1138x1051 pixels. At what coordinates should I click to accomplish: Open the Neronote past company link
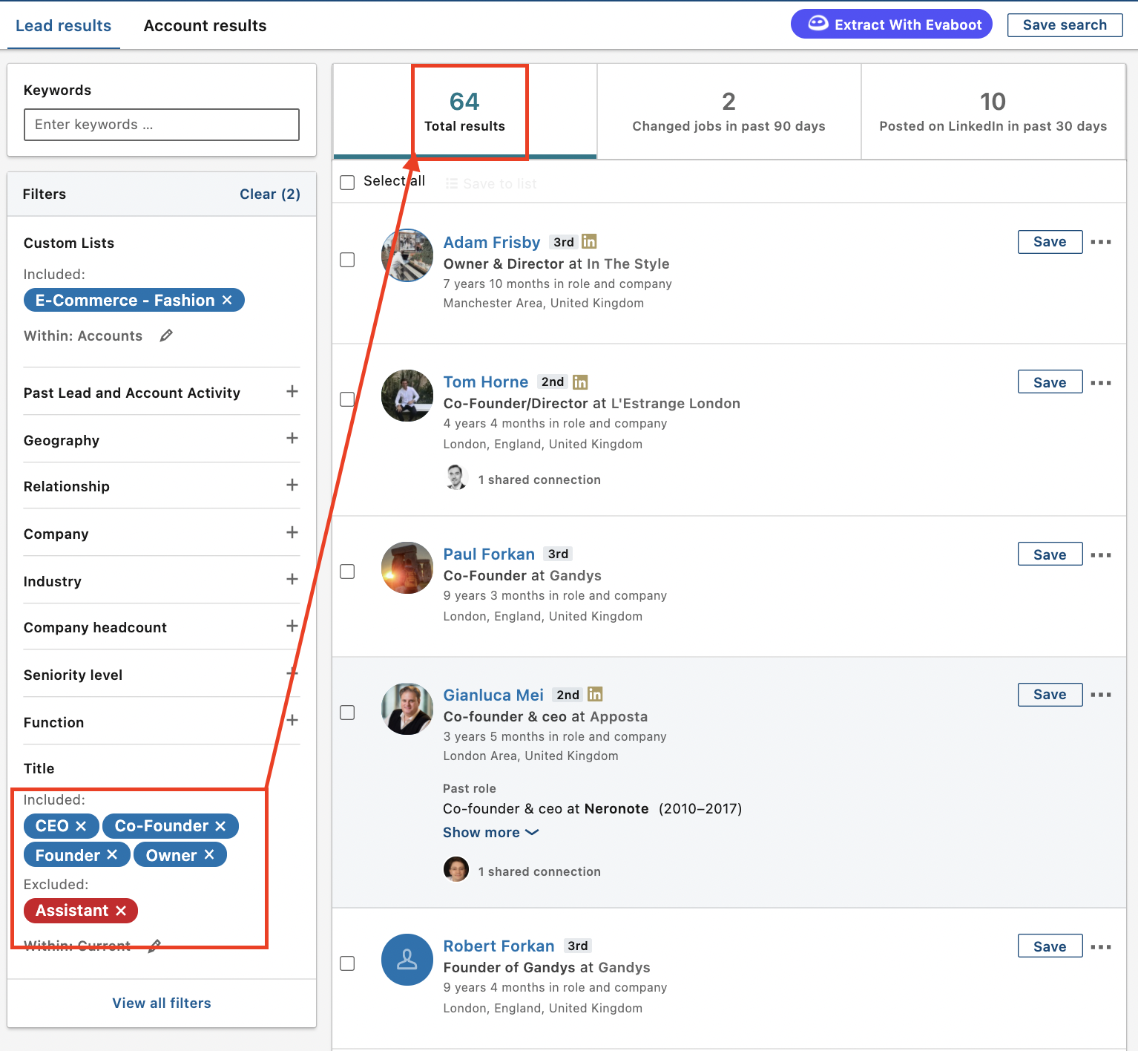616,808
